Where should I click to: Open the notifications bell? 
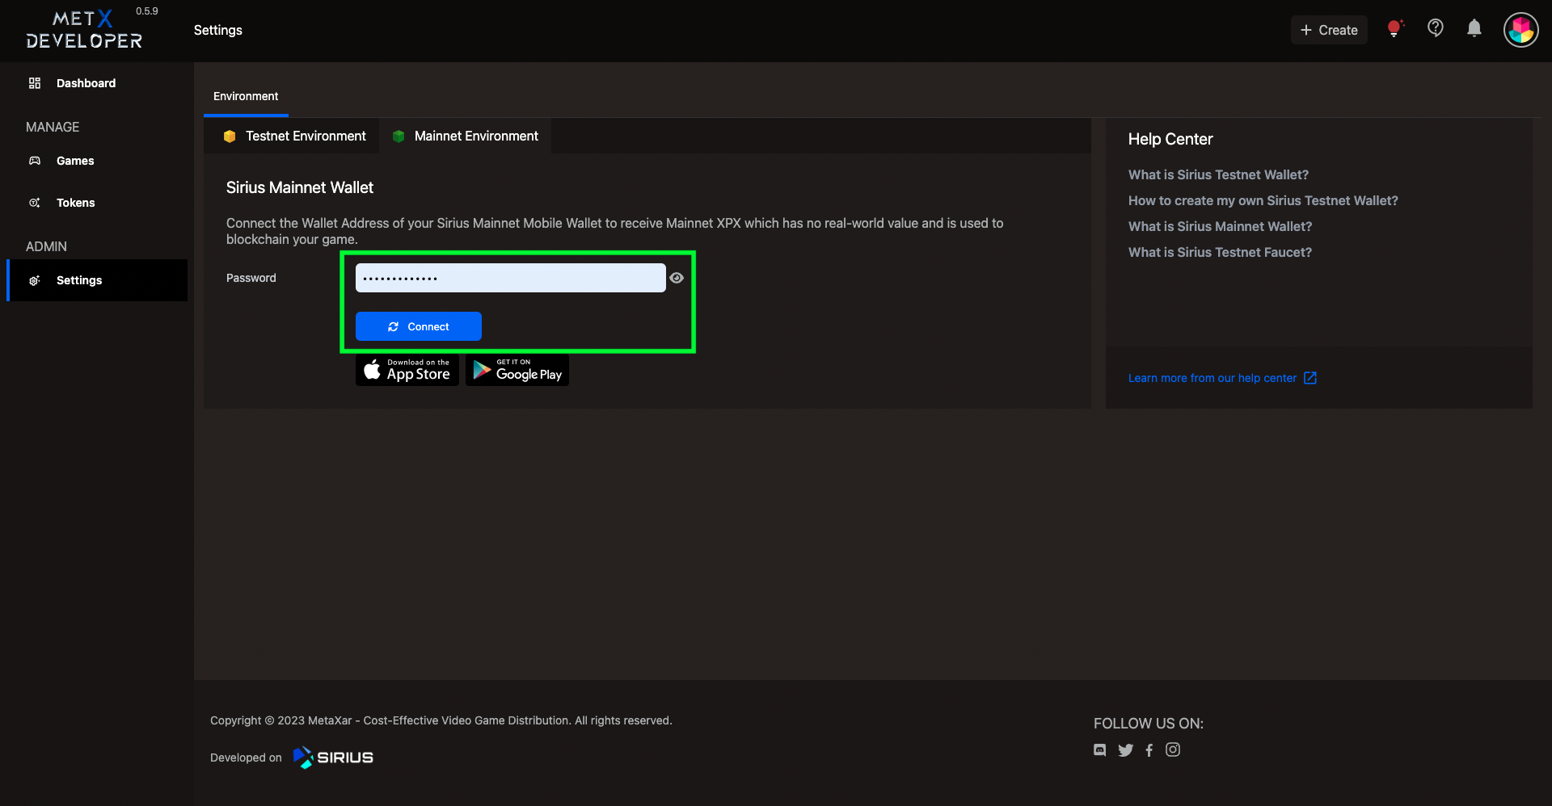(x=1474, y=28)
